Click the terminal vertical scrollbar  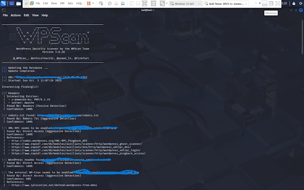[x=303, y=37]
